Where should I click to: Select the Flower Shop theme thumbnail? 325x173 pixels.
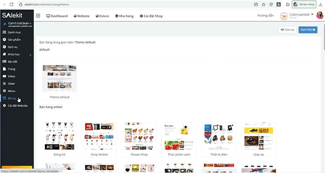click(x=139, y=139)
